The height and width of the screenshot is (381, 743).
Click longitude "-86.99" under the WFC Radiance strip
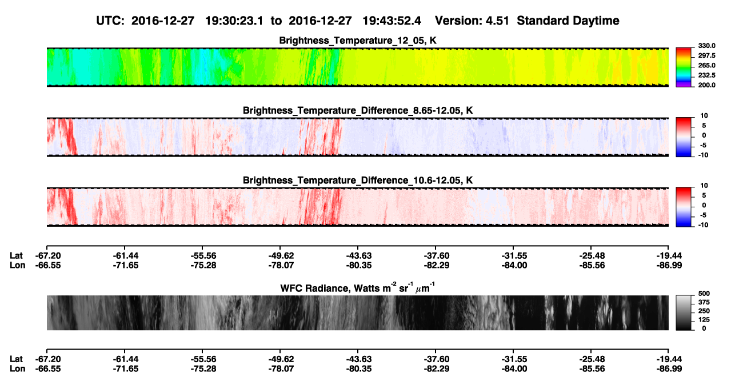point(670,369)
